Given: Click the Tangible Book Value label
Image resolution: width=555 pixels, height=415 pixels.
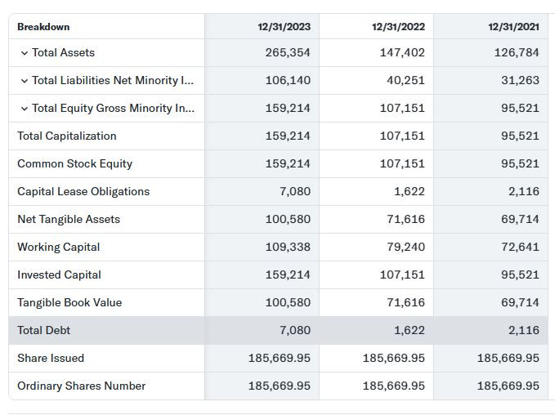Looking at the screenshot, I should (x=69, y=302).
